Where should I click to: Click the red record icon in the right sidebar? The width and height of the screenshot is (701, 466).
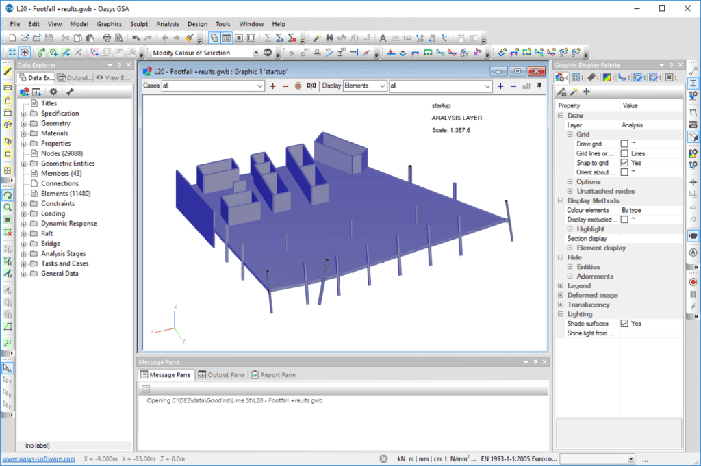(x=693, y=282)
